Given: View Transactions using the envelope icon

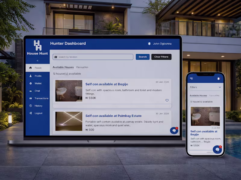Looking at the screenshot, I should click(31, 98).
